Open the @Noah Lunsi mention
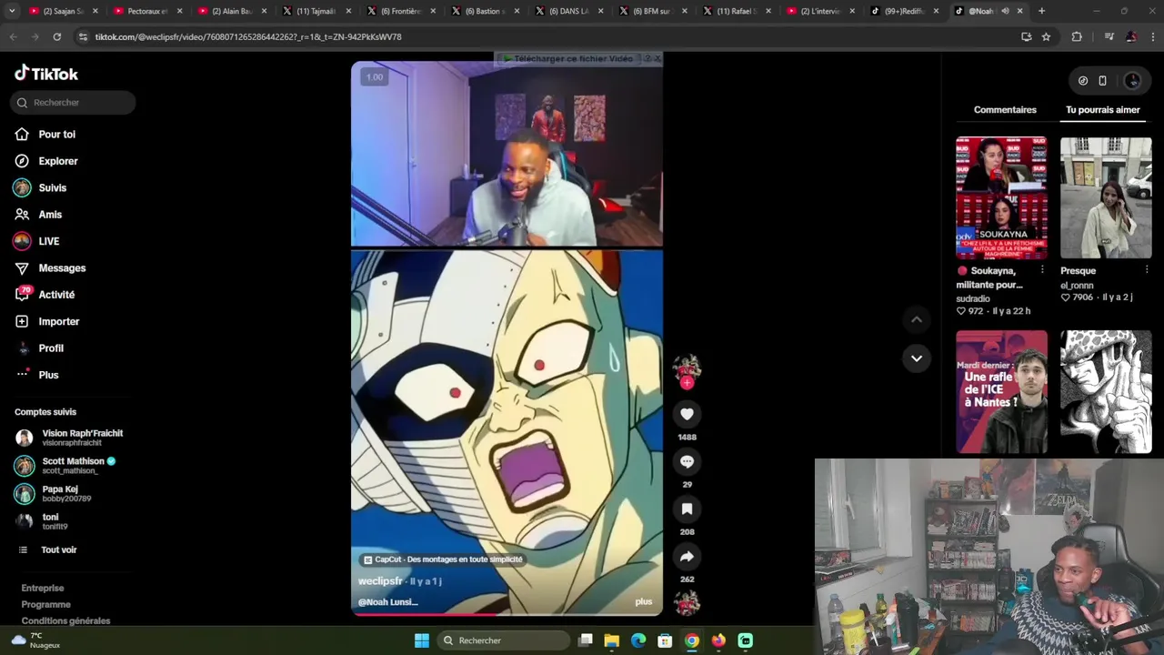The image size is (1164, 655). pos(387,602)
